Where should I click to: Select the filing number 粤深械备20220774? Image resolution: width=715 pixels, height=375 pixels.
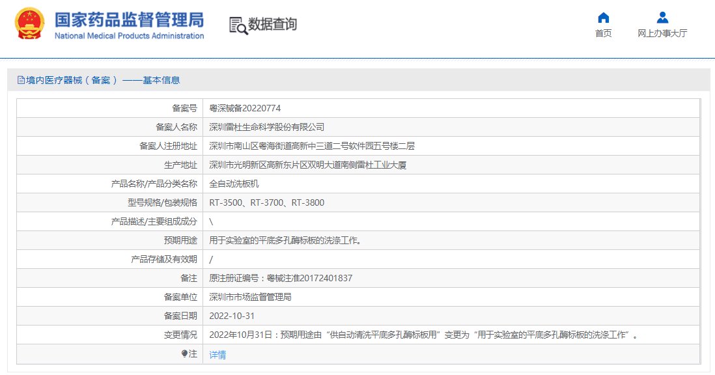point(245,108)
